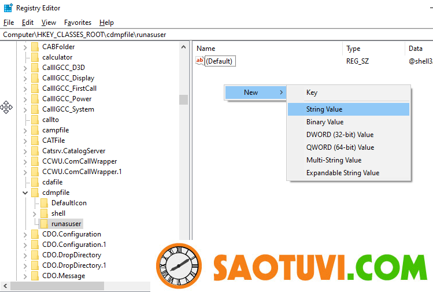Select the CDO.Configuration.1 key

(74, 245)
